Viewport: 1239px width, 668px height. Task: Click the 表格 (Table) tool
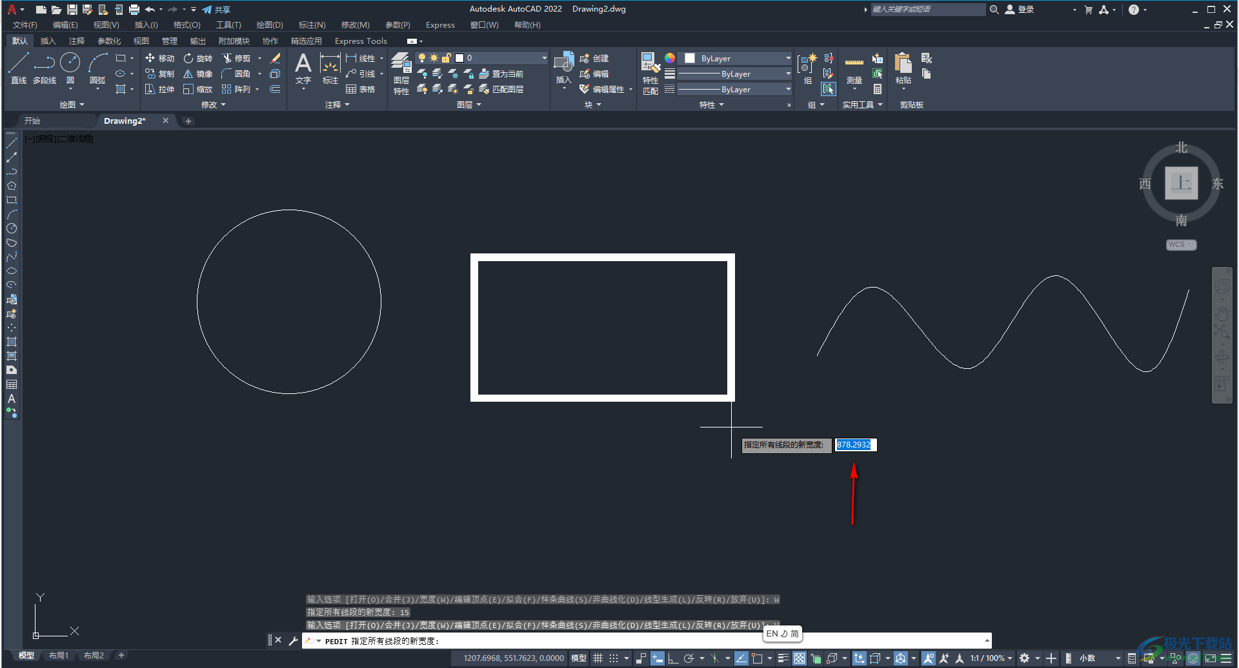(360, 89)
